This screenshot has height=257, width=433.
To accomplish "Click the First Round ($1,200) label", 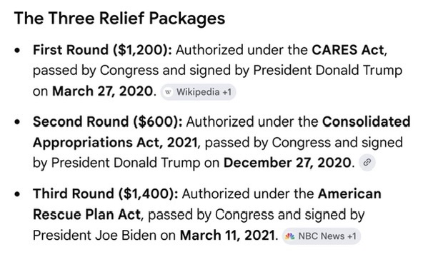I will (x=102, y=50).
